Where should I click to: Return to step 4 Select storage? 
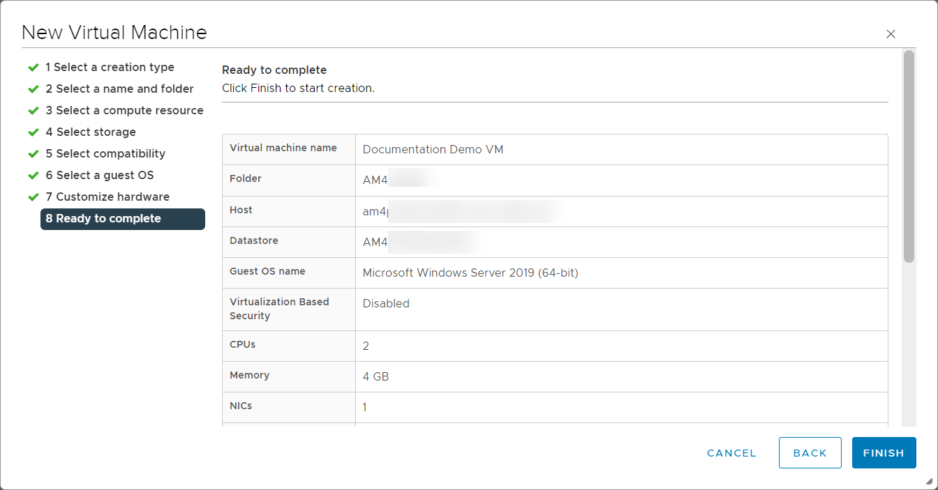click(91, 132)
